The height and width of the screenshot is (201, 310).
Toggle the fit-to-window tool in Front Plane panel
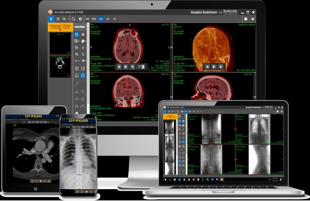pos(77,34)
